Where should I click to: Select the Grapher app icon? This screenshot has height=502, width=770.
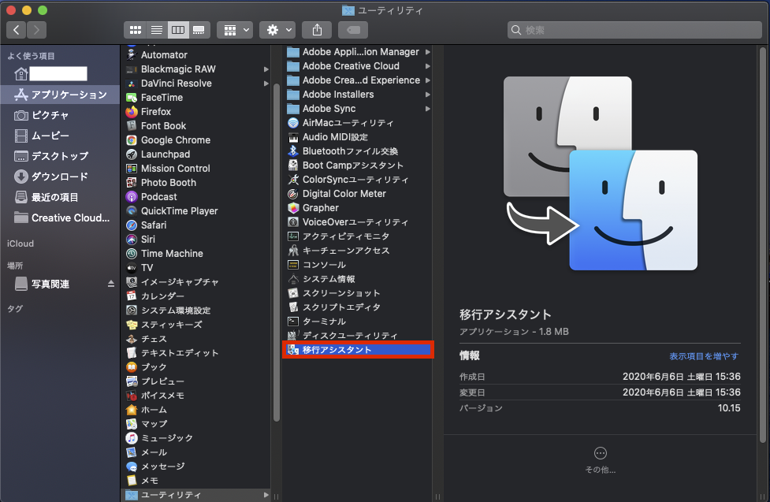pyautogui.click(x=292, y=208)
